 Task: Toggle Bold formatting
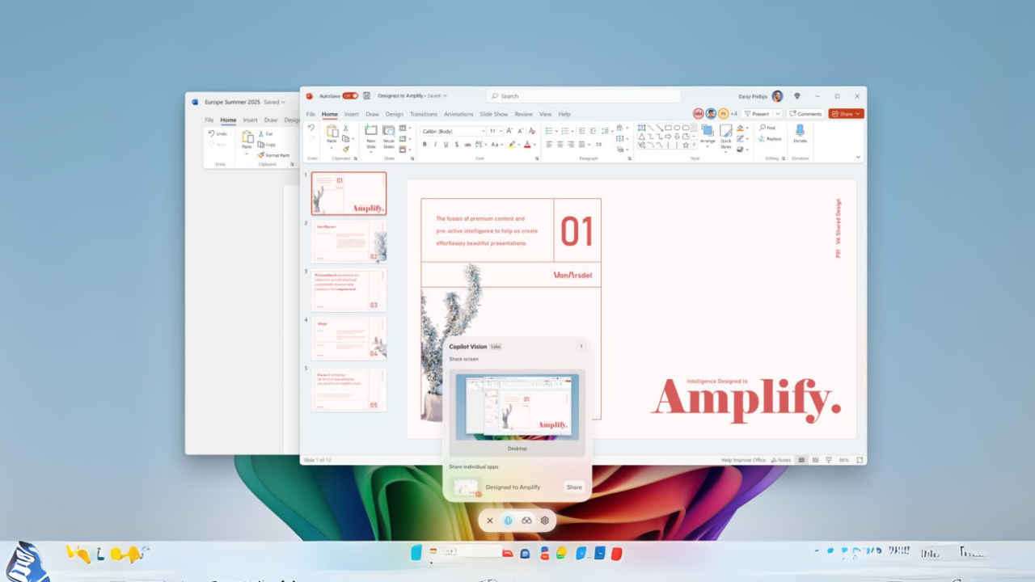coord(425,145)
